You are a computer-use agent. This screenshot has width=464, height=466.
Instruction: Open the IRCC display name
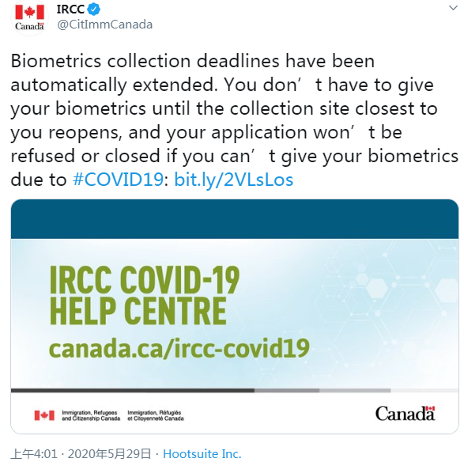point(70,9)
